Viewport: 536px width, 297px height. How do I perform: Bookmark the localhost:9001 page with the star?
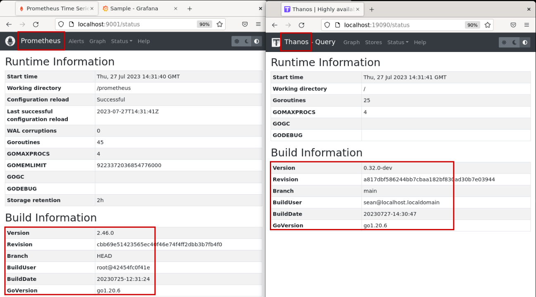(x=219, y=24)
